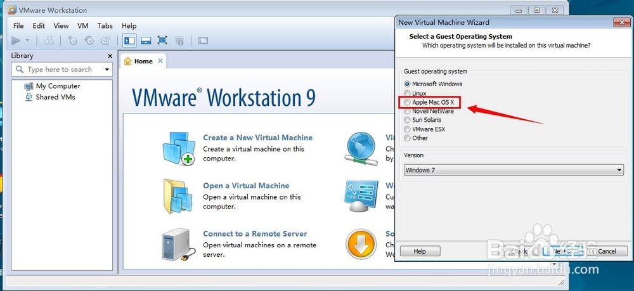Switch to the Home tab
Screen dimensions: 634x291
[143, 61]
